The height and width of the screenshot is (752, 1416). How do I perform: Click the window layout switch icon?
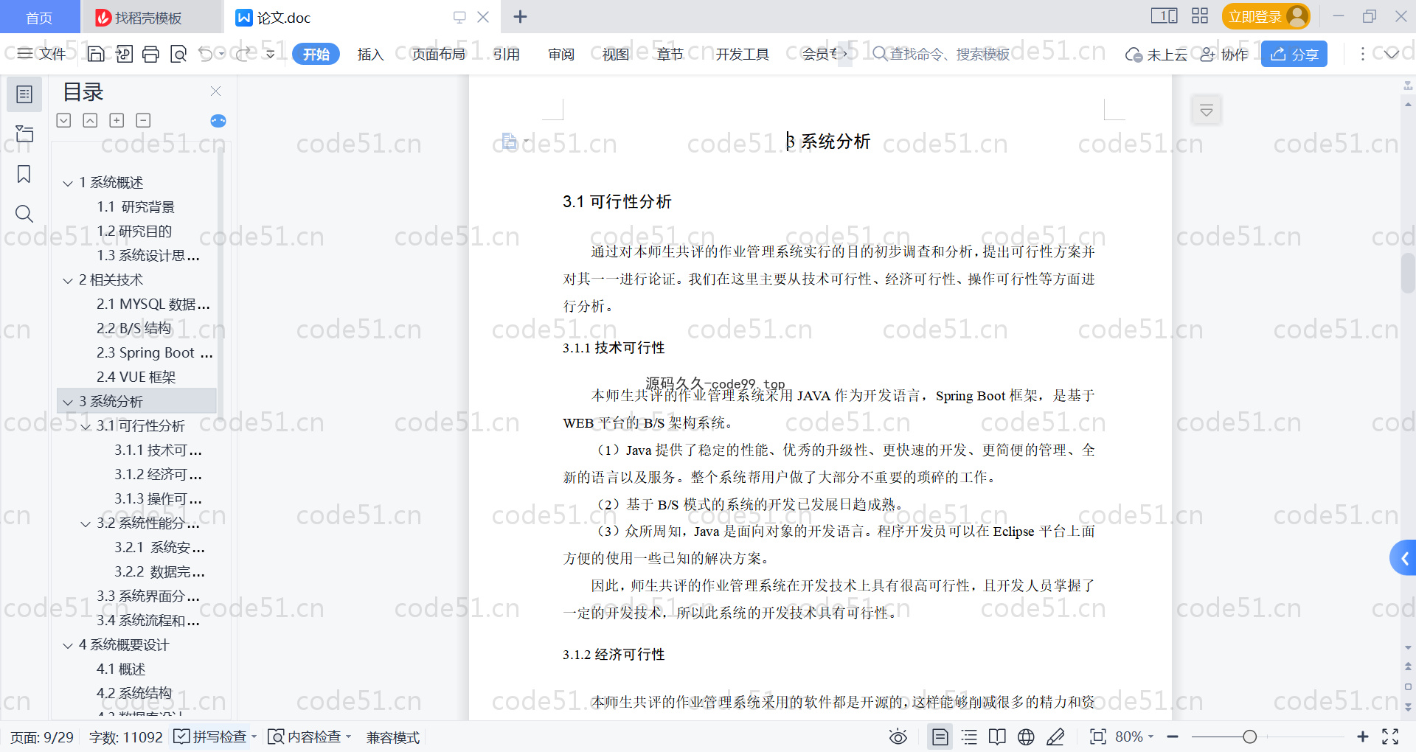tap(1165, 16)
